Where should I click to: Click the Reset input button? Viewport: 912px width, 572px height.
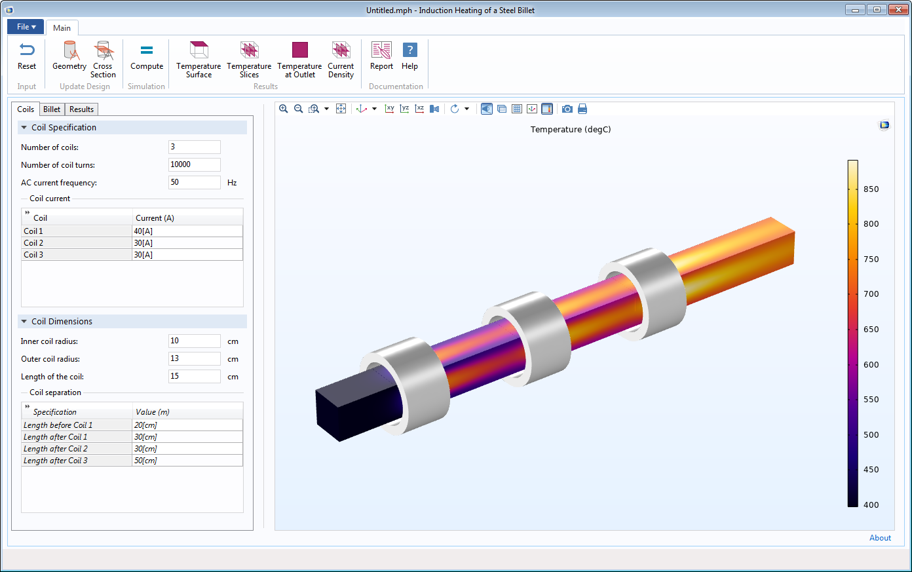(x=26, y=58)
